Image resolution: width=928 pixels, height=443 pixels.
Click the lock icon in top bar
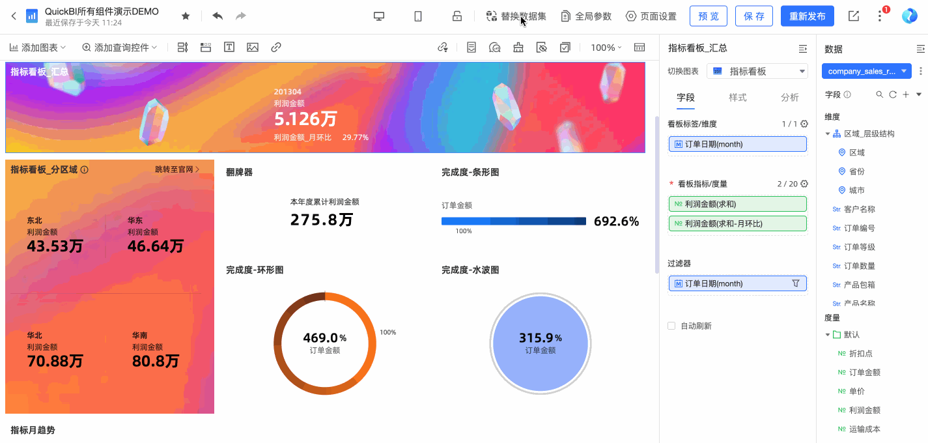point(457,16)
